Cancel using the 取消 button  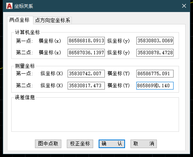(144, 144)
